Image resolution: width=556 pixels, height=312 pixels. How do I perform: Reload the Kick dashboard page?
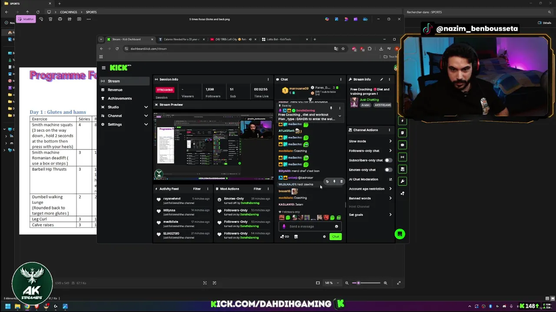[x=117, y=49]
